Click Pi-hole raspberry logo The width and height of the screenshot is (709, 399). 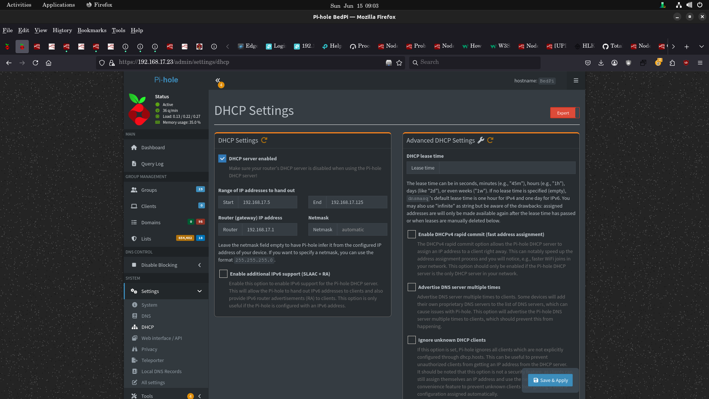[x=139, y=110]
